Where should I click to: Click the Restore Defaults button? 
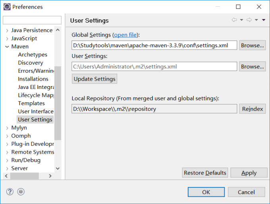coord(205,173)
